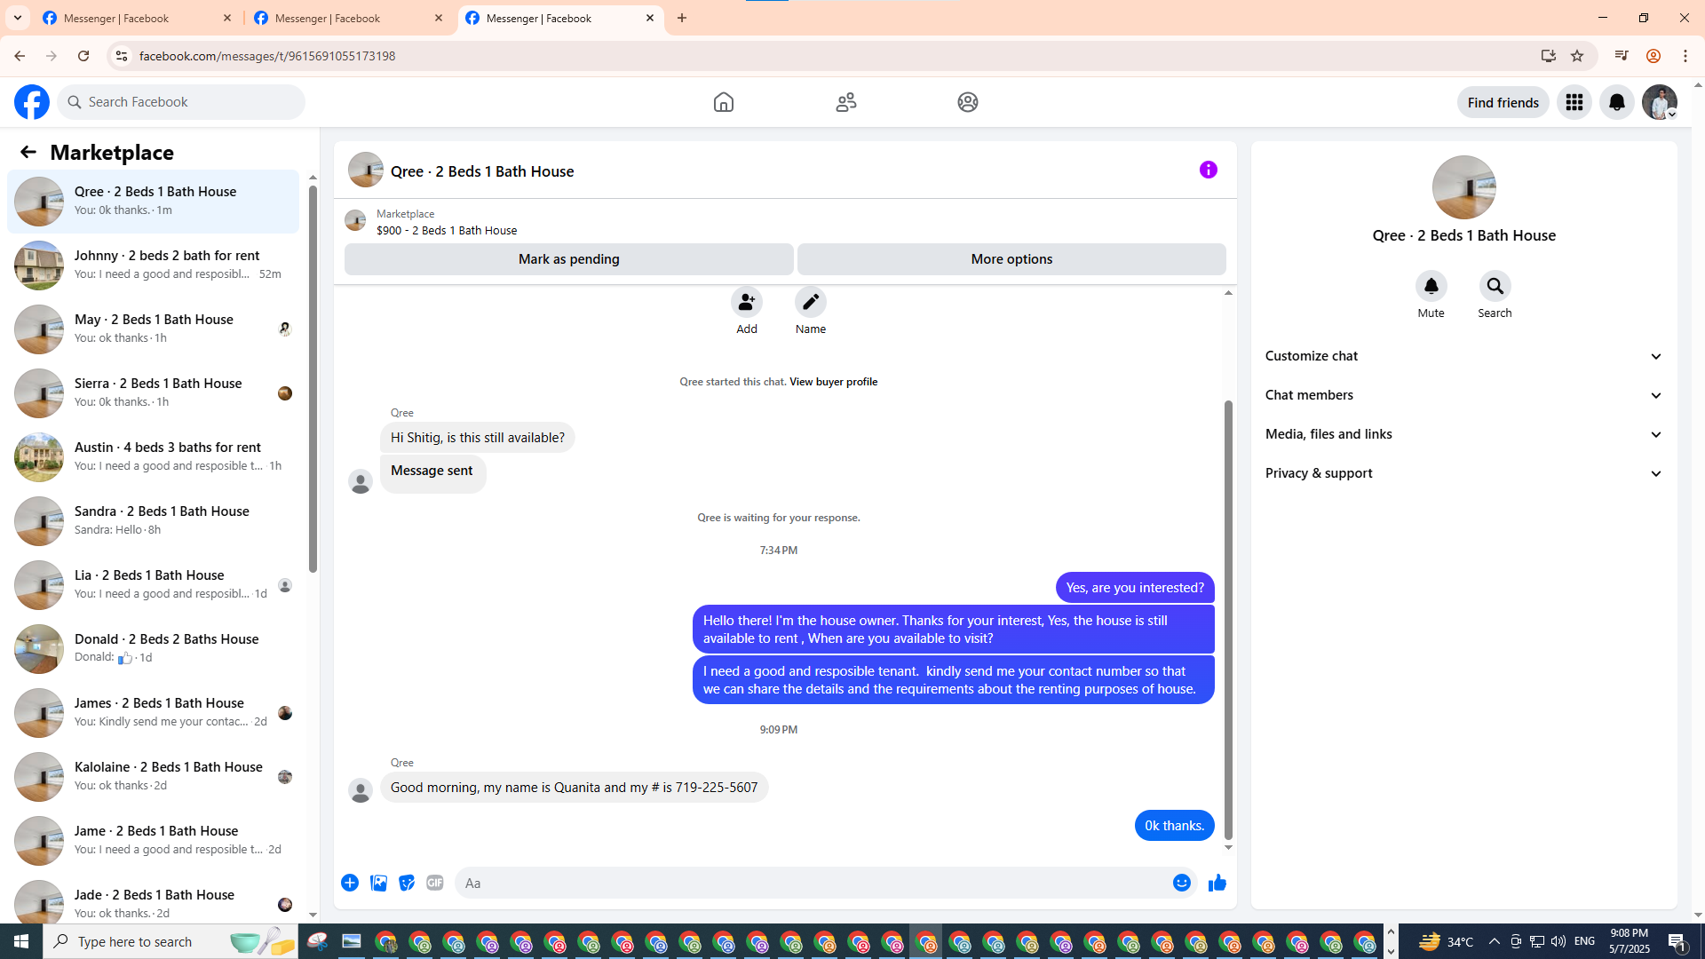Image resolution: width=1705 pixels, height=959 pixels.
Task: Expand the Chat members section
Action: pyautogui.click(x=1463, y=395)
